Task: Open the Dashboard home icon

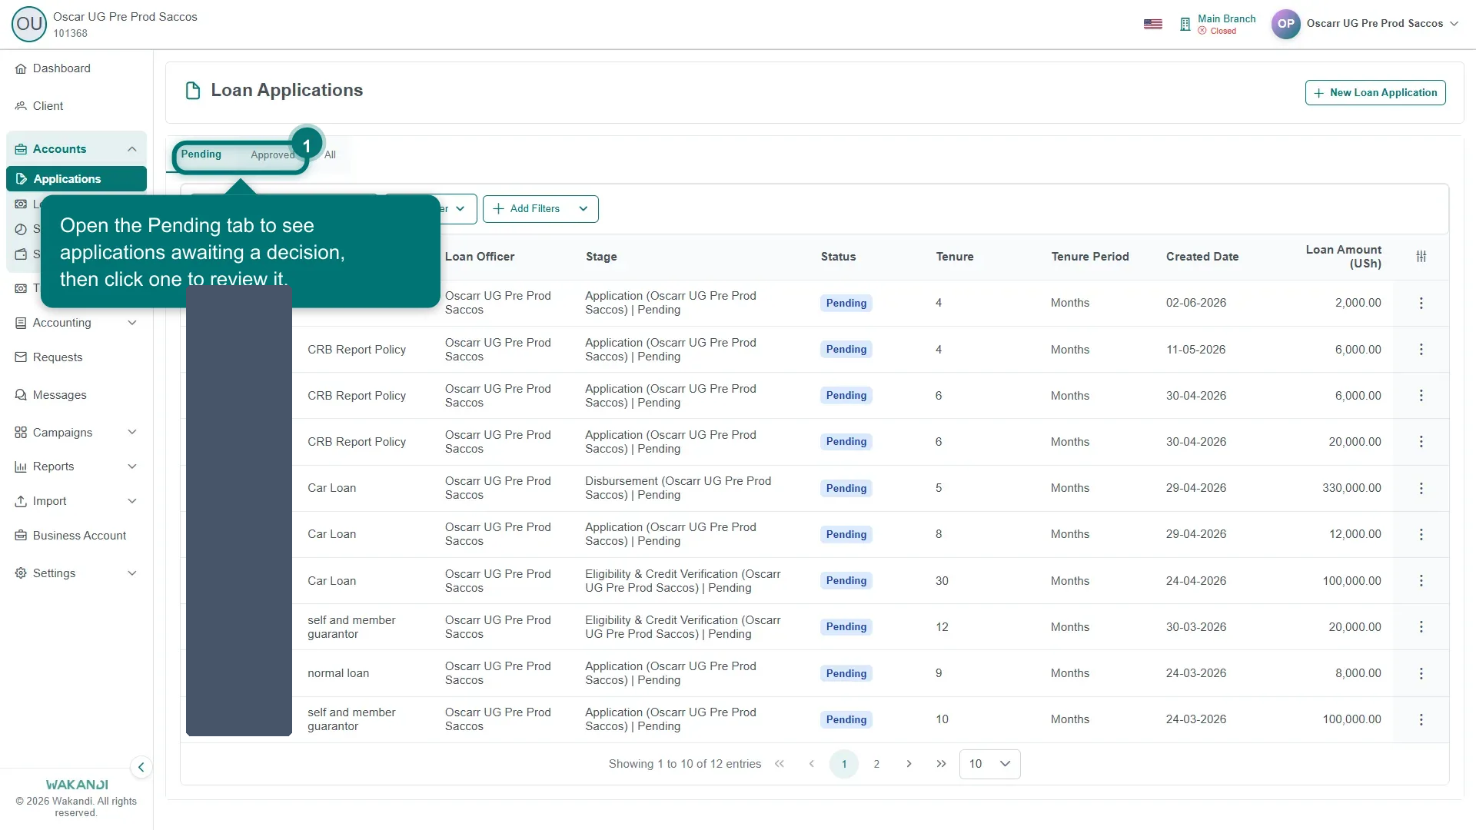Action: (x=21, y=69)
